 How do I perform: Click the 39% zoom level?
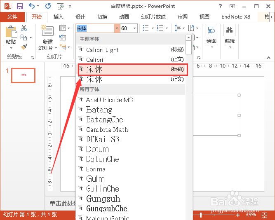point(251,215)
